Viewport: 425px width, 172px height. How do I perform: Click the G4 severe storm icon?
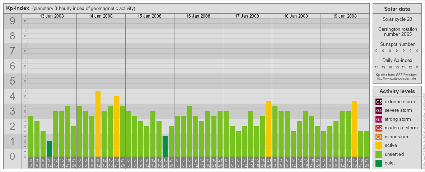379,110
